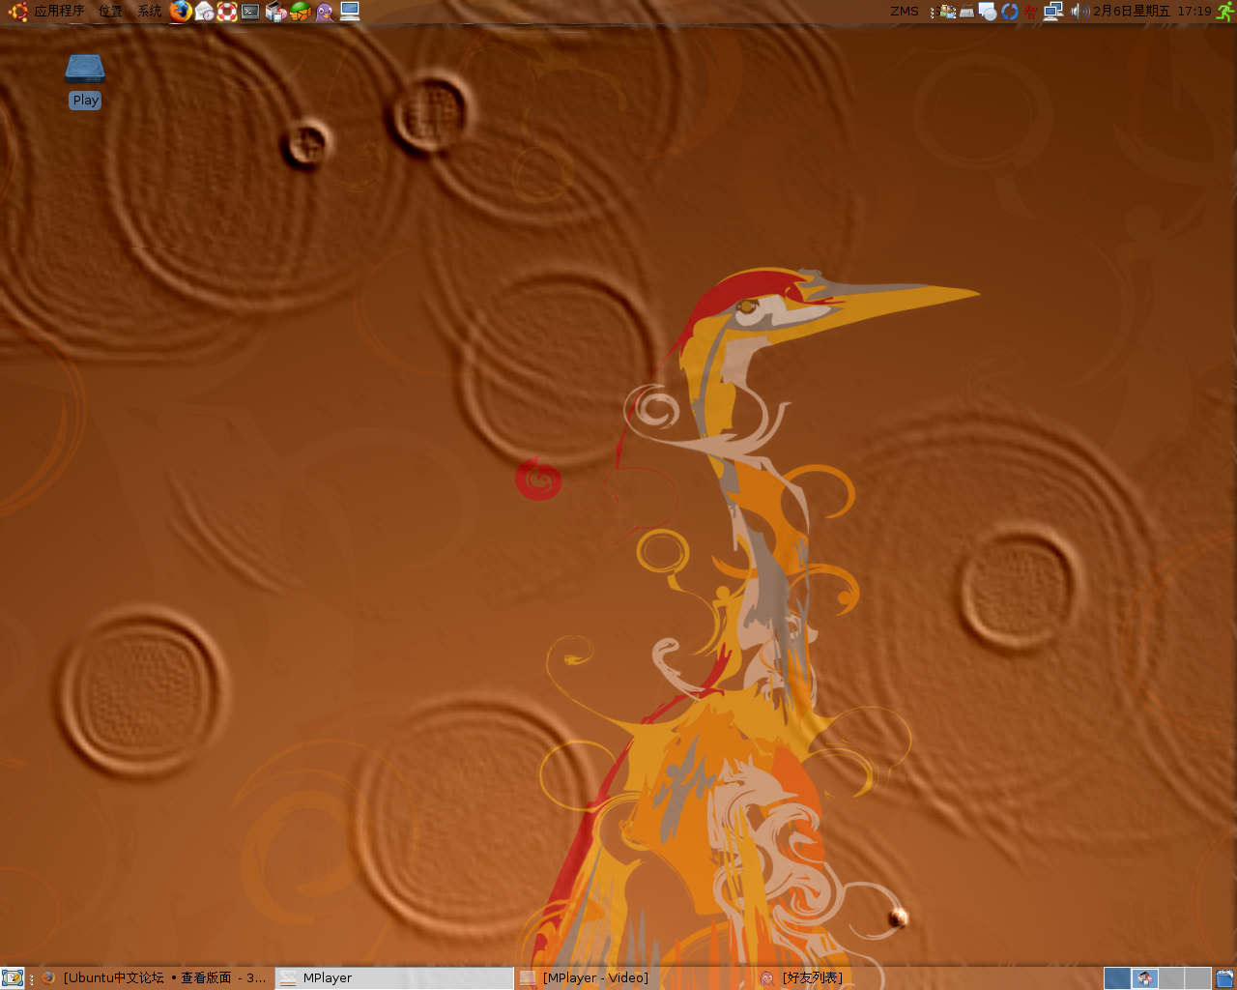Open the computer monitor launcher icon
The width and height of the screenshot is (1237, 990).
pos(350,12)
